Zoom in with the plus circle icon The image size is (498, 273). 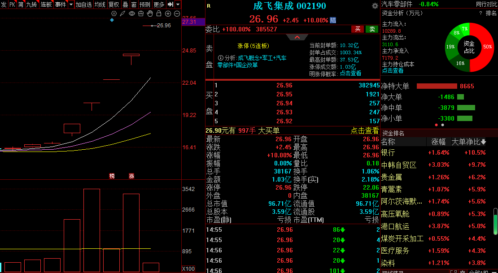point(168,13)
